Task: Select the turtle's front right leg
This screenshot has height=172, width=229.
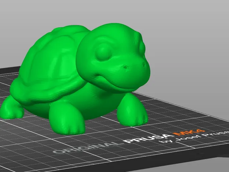Action: click(x=132, y=110)
